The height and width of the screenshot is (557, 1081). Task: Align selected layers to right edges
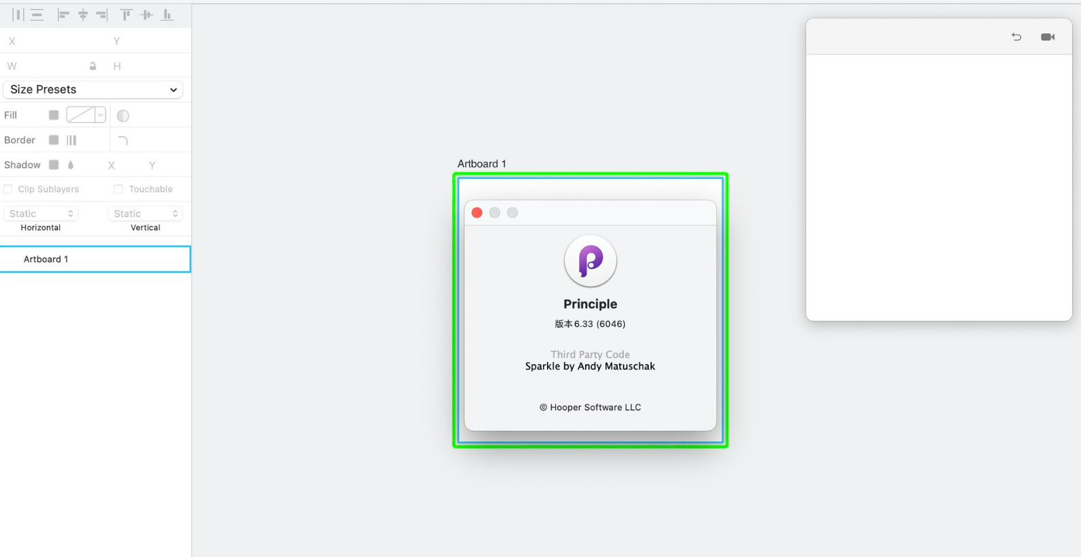(x=102, y=14)
